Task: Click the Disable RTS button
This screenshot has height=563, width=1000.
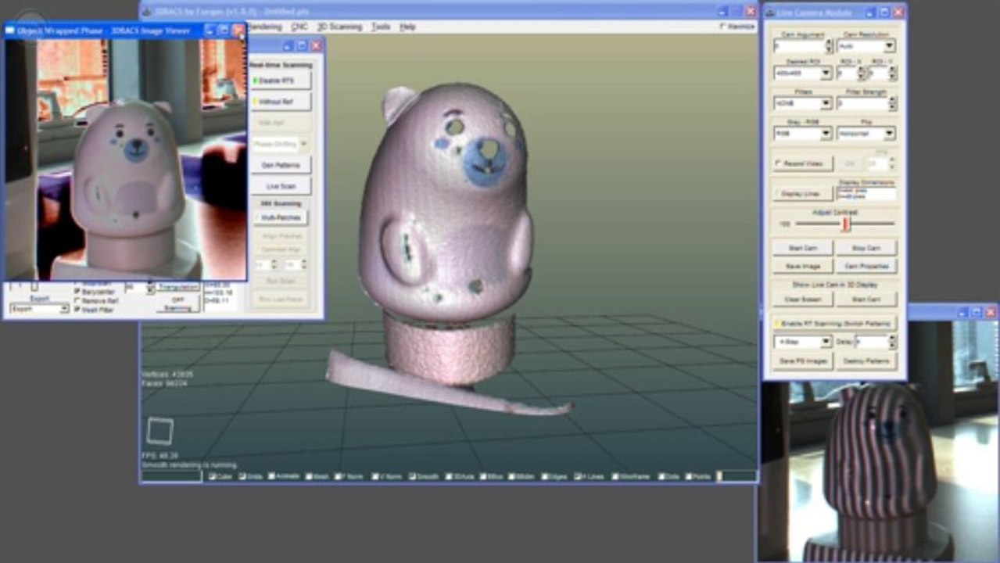Action: tap(281, 80)
